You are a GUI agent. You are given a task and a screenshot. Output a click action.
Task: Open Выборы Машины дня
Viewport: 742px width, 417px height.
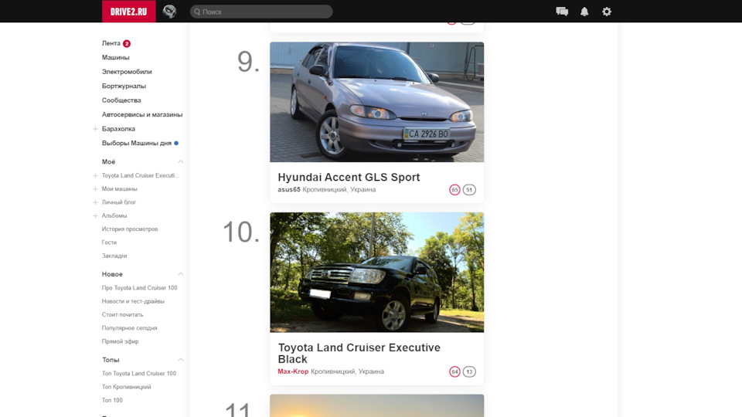136,143
